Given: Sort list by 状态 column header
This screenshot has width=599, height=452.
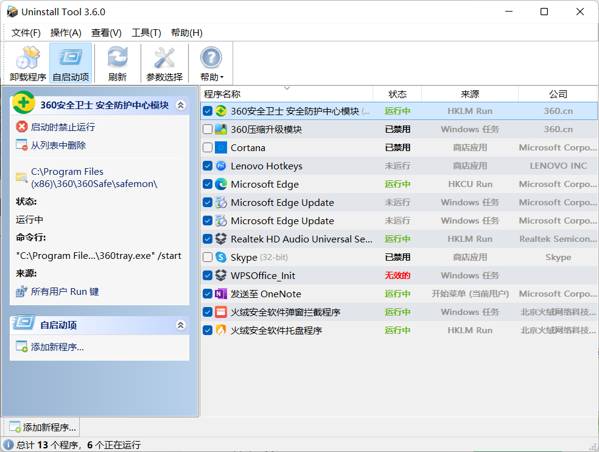Looking at the screenshot, I should click(x=397, y=94).
